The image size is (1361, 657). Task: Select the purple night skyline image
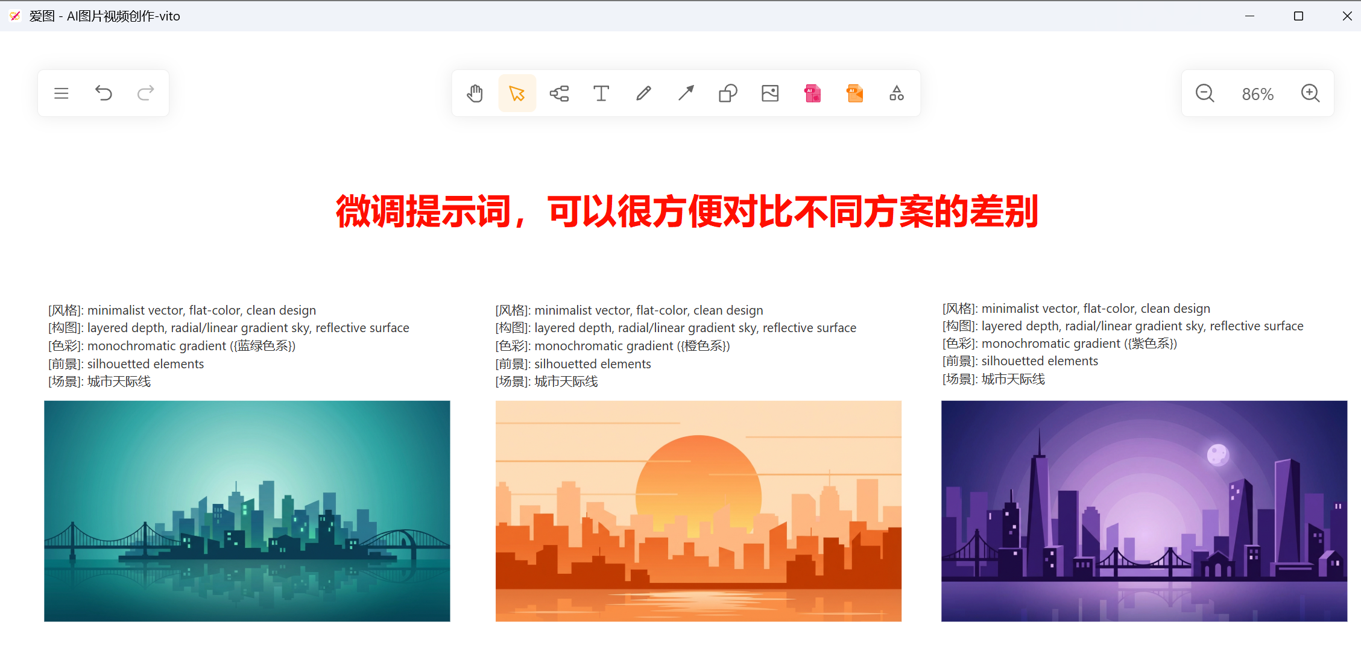(x=1144, y=511)
